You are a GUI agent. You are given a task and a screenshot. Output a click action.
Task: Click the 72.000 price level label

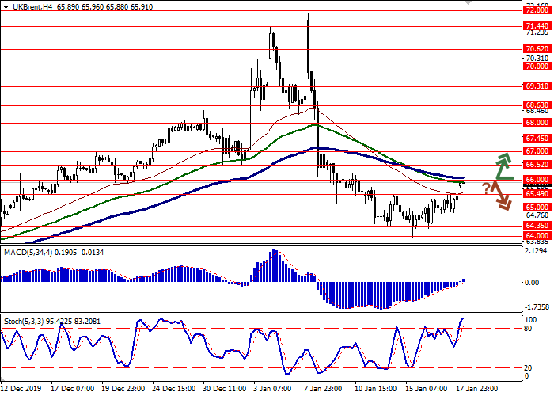536,10
